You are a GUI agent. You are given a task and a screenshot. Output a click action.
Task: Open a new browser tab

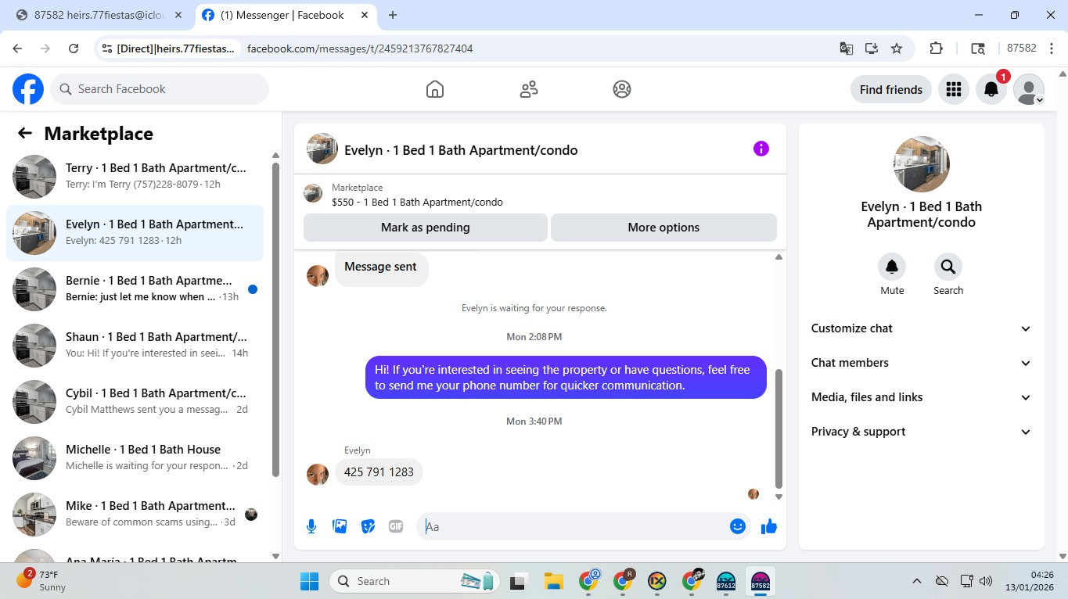[x=393, y=15]
